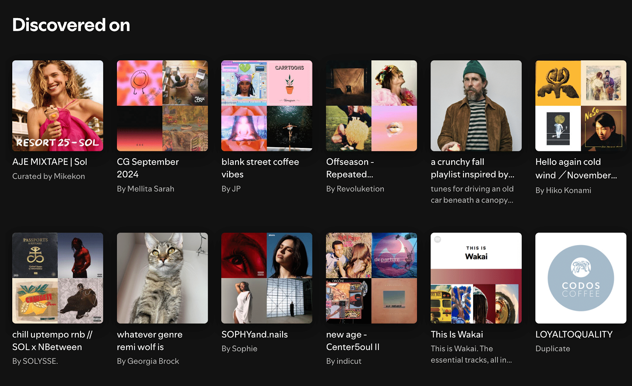
Task: Click the Codos Coffee logo cover
Action: pyautogui.click(x=581, y=278)
